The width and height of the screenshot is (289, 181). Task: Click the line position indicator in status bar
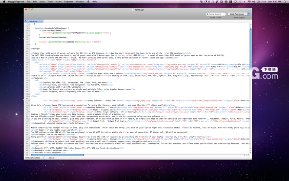pyautogui.click(x=52, y=158)
